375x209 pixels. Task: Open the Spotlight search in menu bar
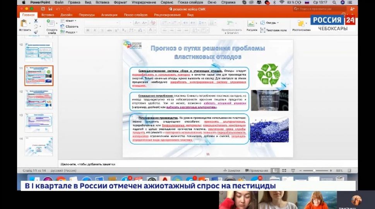click(x=334, y=2)
